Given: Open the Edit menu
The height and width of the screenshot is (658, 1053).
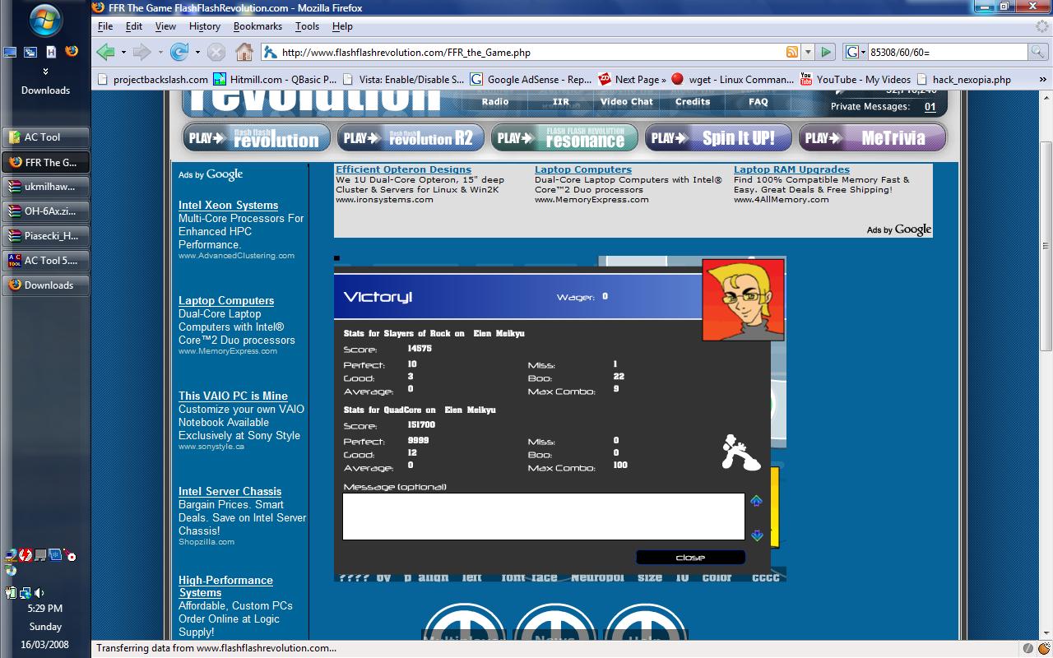Looking at the screenshot, I should coord(133,26).
